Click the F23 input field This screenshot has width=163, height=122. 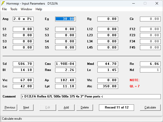[150, 35]
